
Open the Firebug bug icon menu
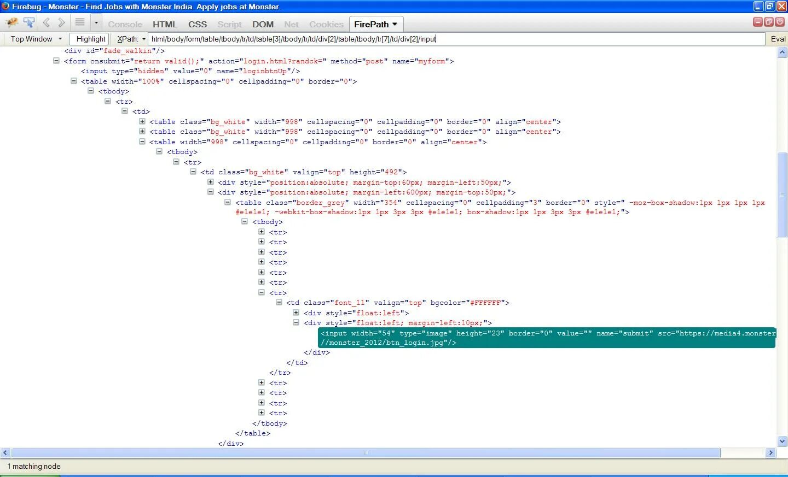(x=11, y=23)
